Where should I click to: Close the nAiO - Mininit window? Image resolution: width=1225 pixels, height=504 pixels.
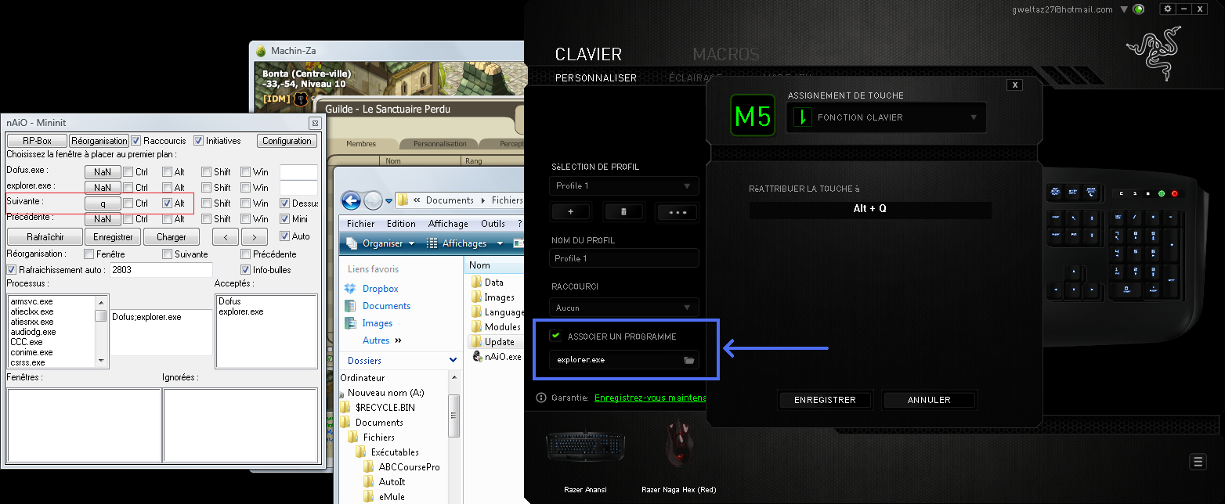(315, 123)
